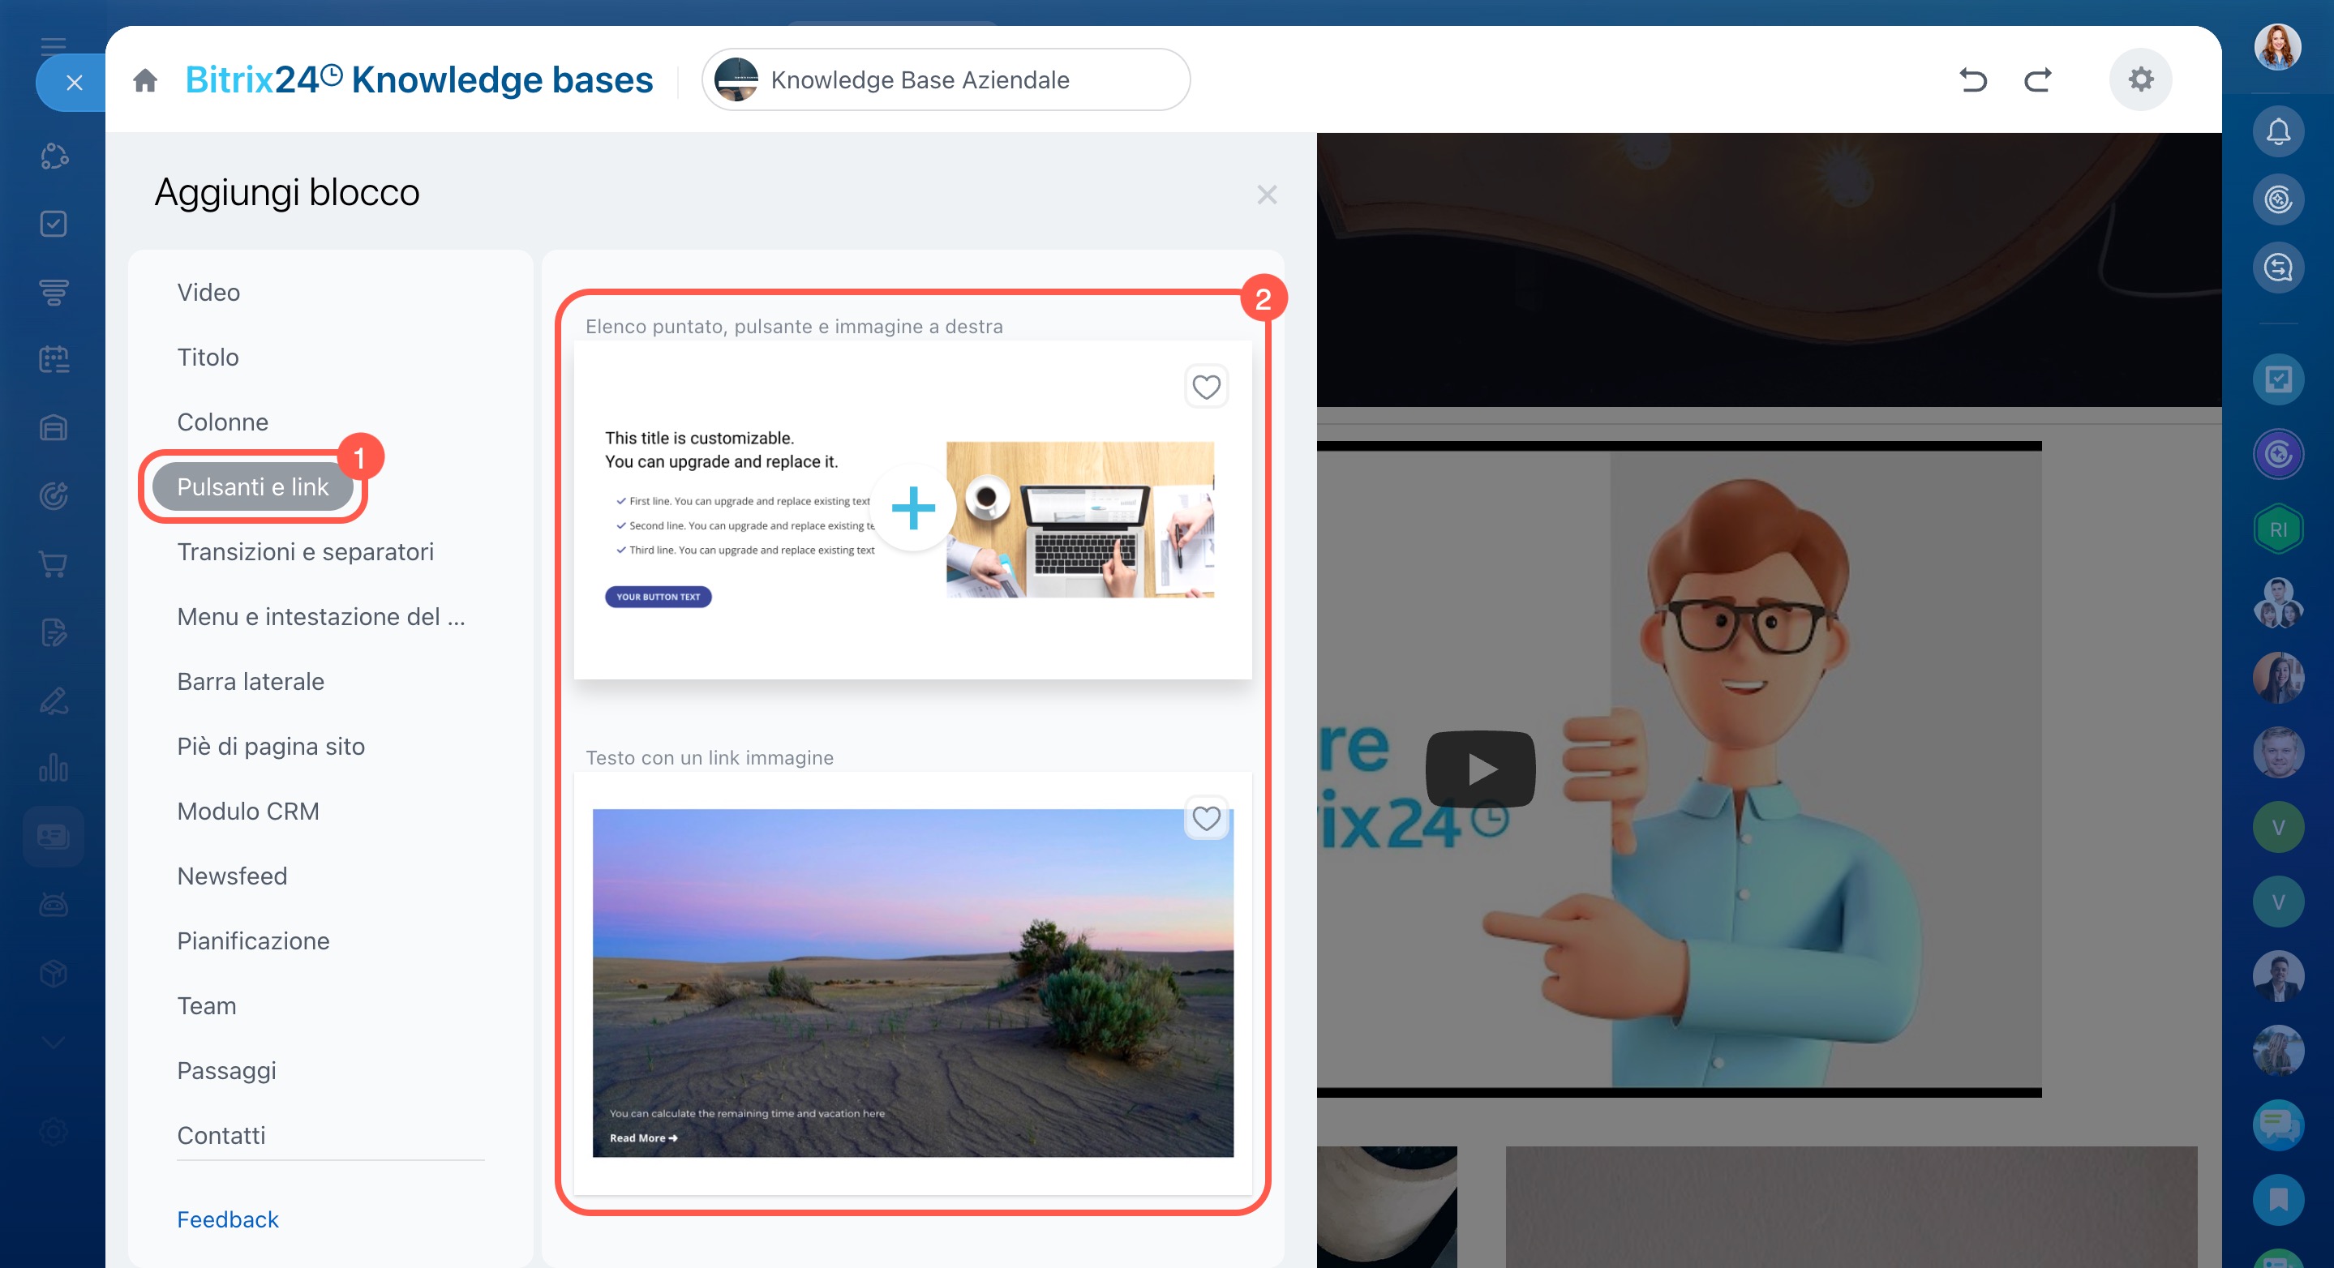The height and width of the screenshot is (1268, 2334).
Task: Favorite the text with image link block
Action: click(1206, 818)
